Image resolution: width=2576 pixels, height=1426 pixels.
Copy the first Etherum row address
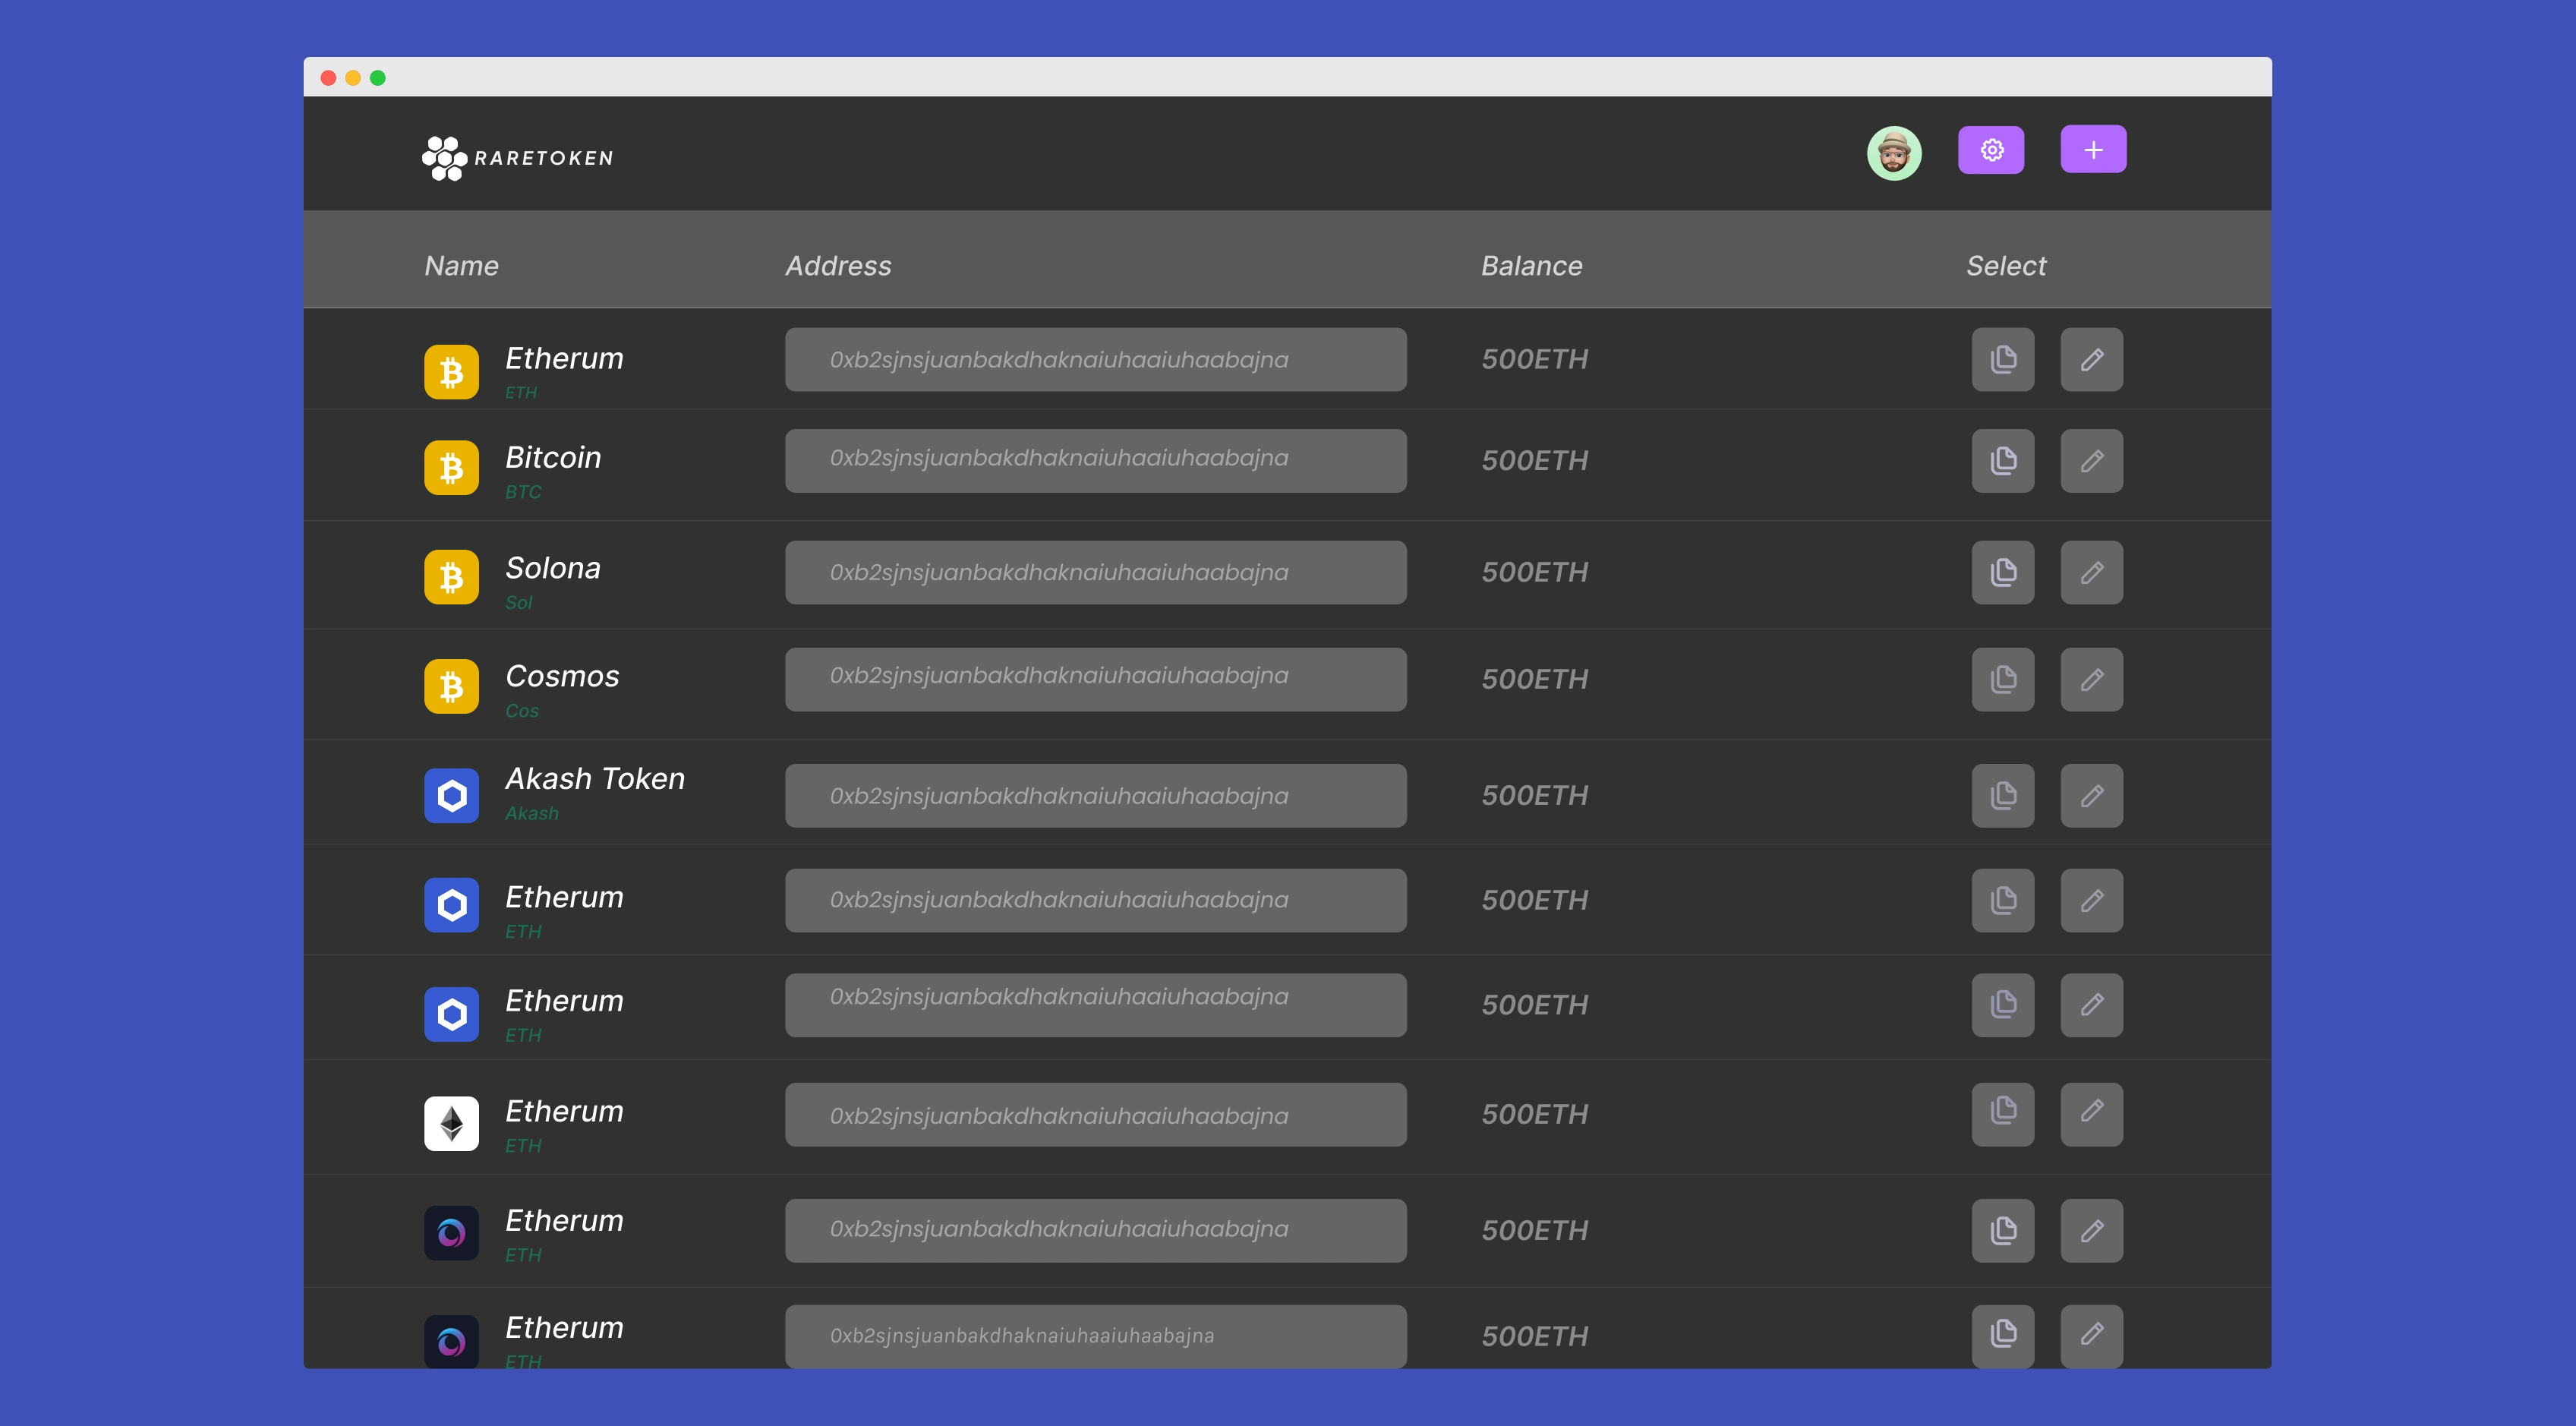coord(2002,360)
